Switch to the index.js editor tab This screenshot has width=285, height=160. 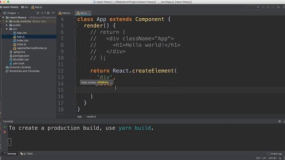(65, 13)
